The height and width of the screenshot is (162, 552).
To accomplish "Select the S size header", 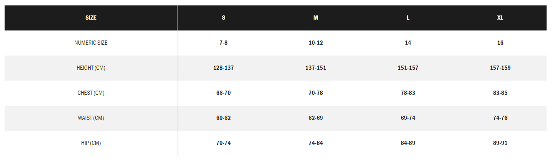I will [x=223, y=18].
